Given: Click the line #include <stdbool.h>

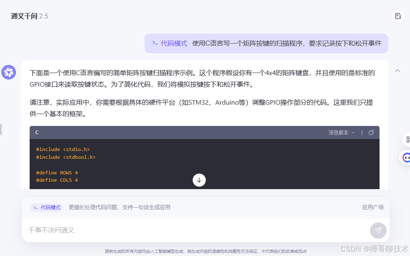Looking at the screenshot, I should click(66, 157).
